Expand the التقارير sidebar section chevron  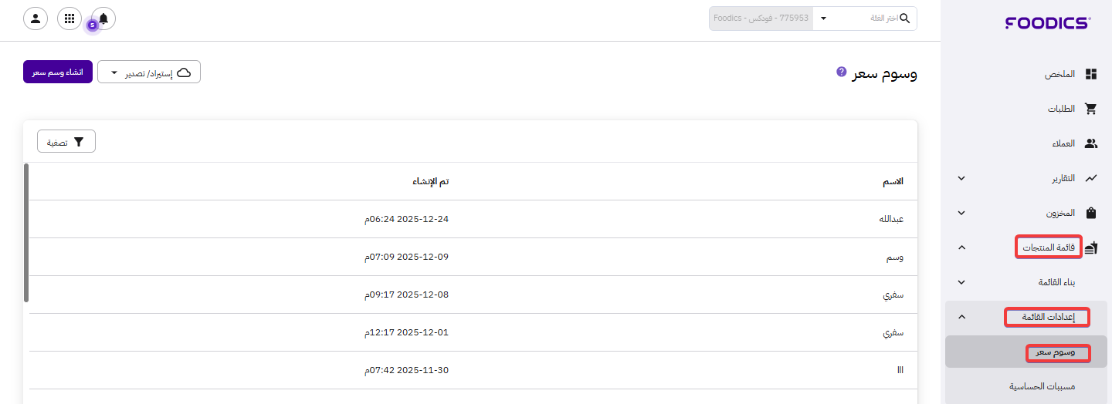961,178
